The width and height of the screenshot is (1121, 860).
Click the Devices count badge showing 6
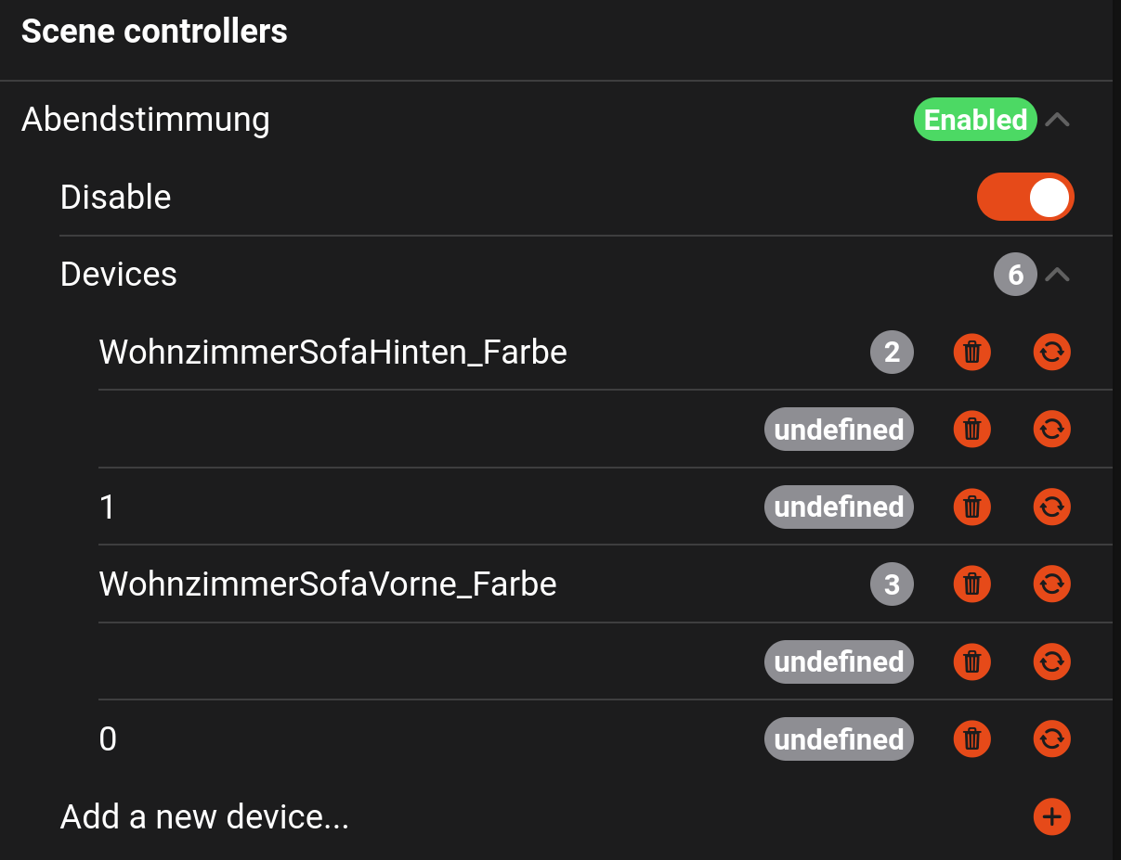pyautogui.click(x=1015, y=275)
